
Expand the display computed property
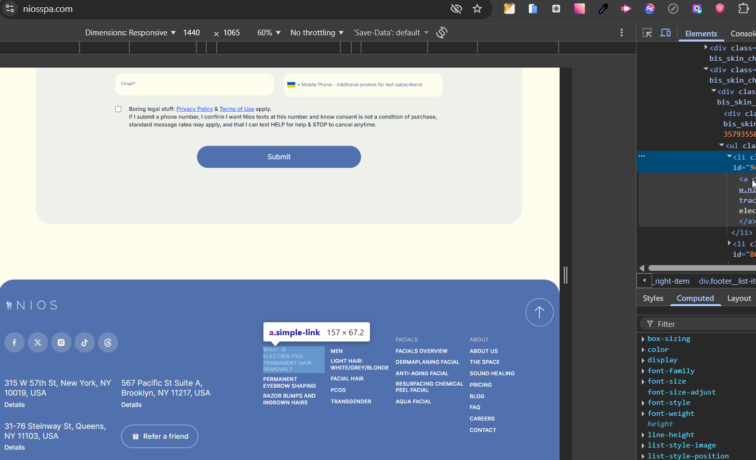tap(643, 360)
